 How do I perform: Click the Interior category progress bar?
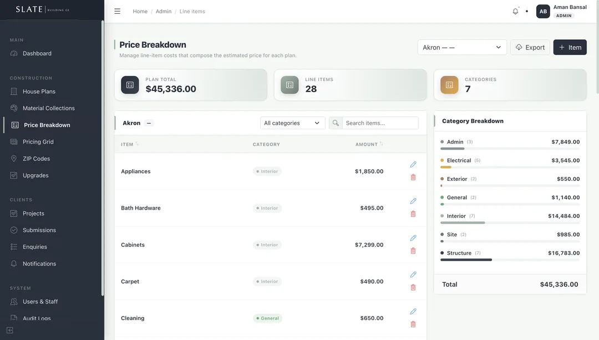click(510, 223)
